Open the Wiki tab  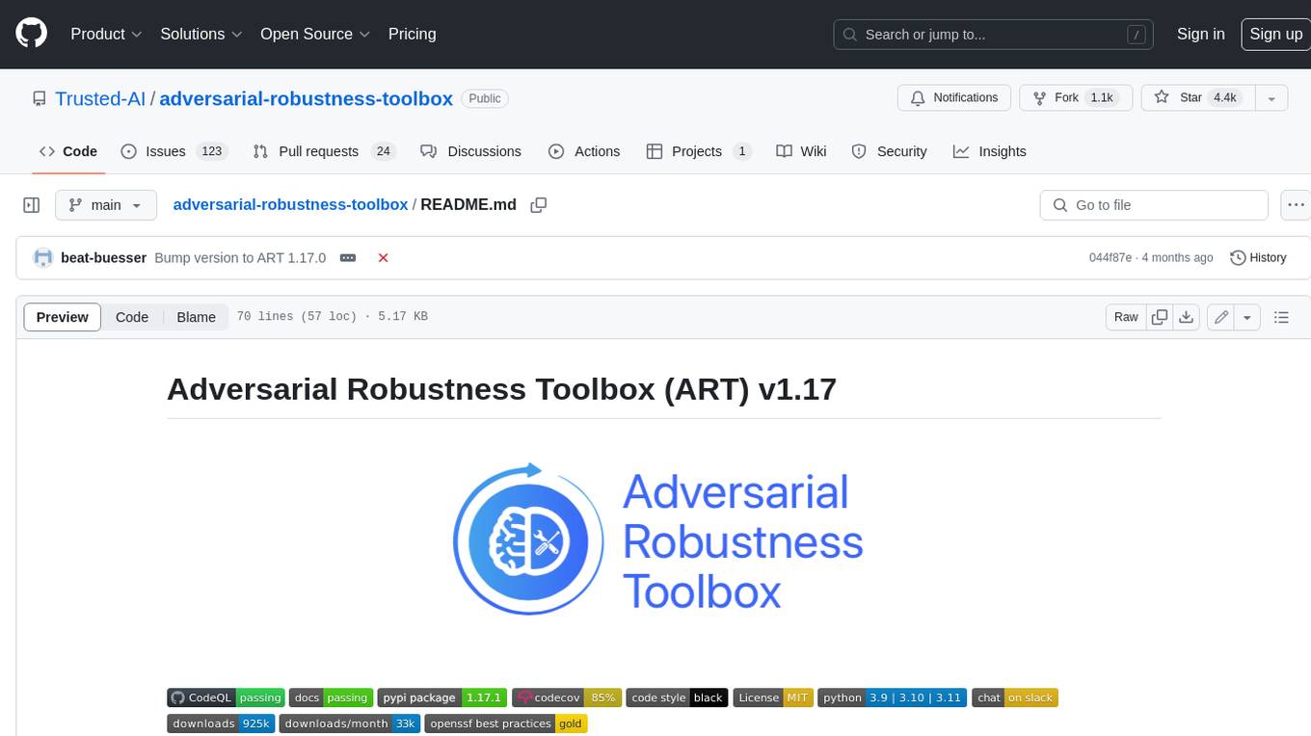(802, 151)
